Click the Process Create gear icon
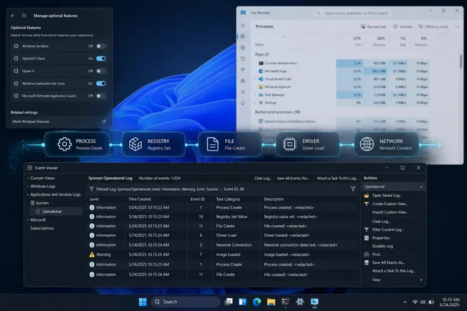The image size is (467, 311). pos(65,144)
